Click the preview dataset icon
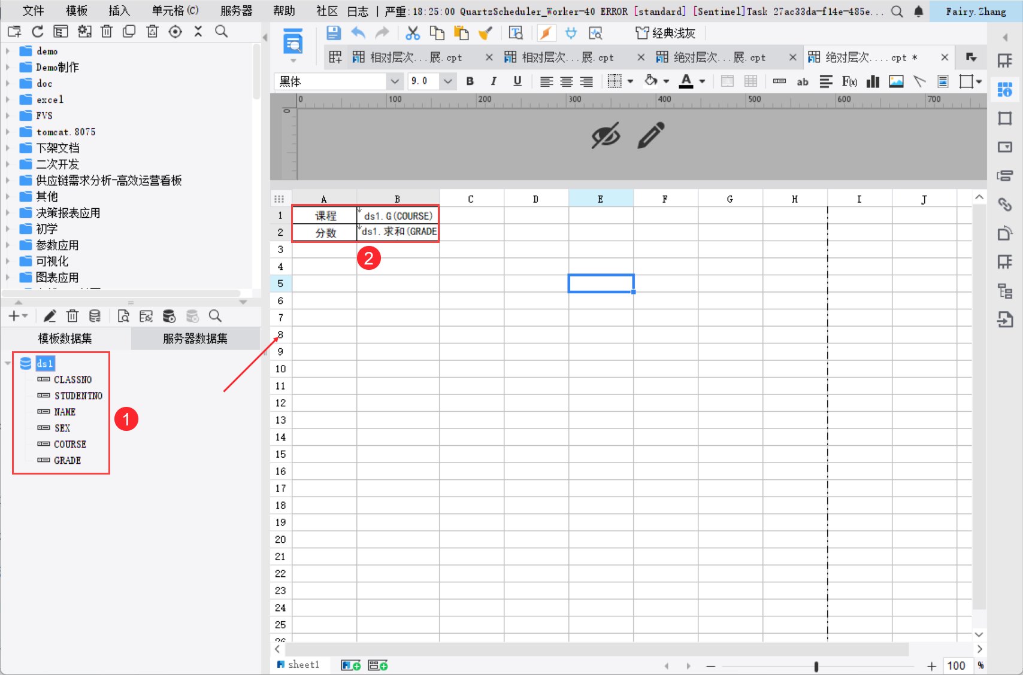The height and width of the screenshot is (675, 1023). pos(123,316)
